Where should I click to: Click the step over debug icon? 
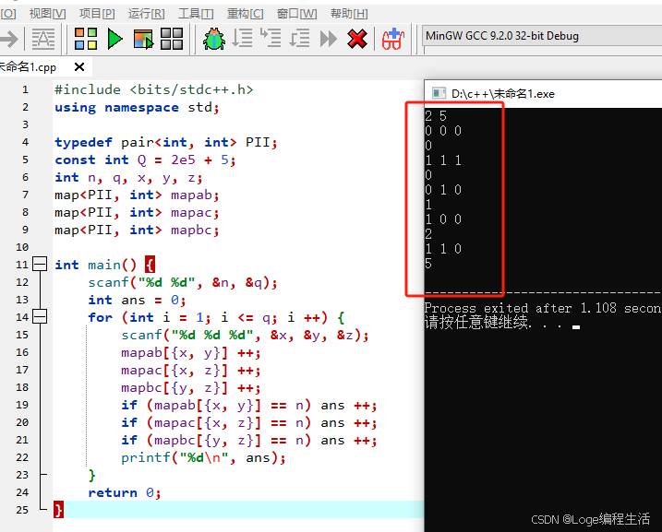[242, 39]
